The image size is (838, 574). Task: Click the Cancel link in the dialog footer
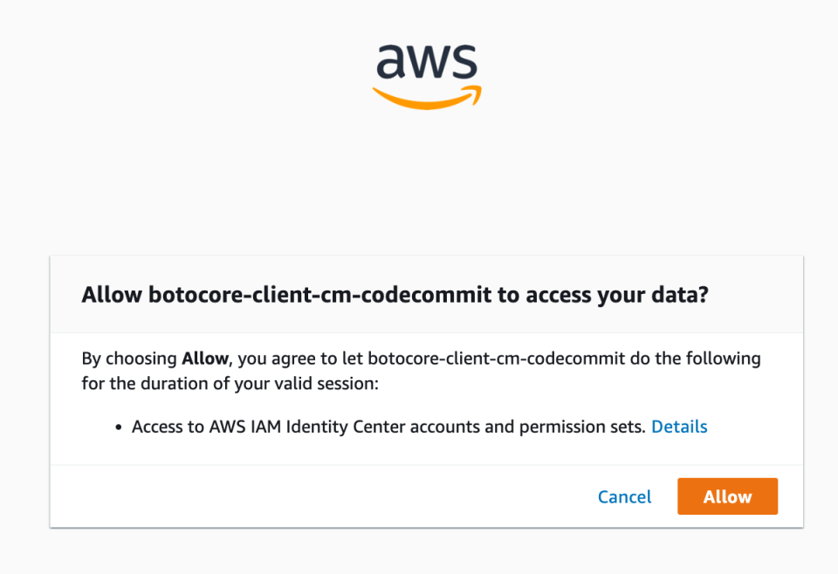pyautogui.click(x=624, y=496)
